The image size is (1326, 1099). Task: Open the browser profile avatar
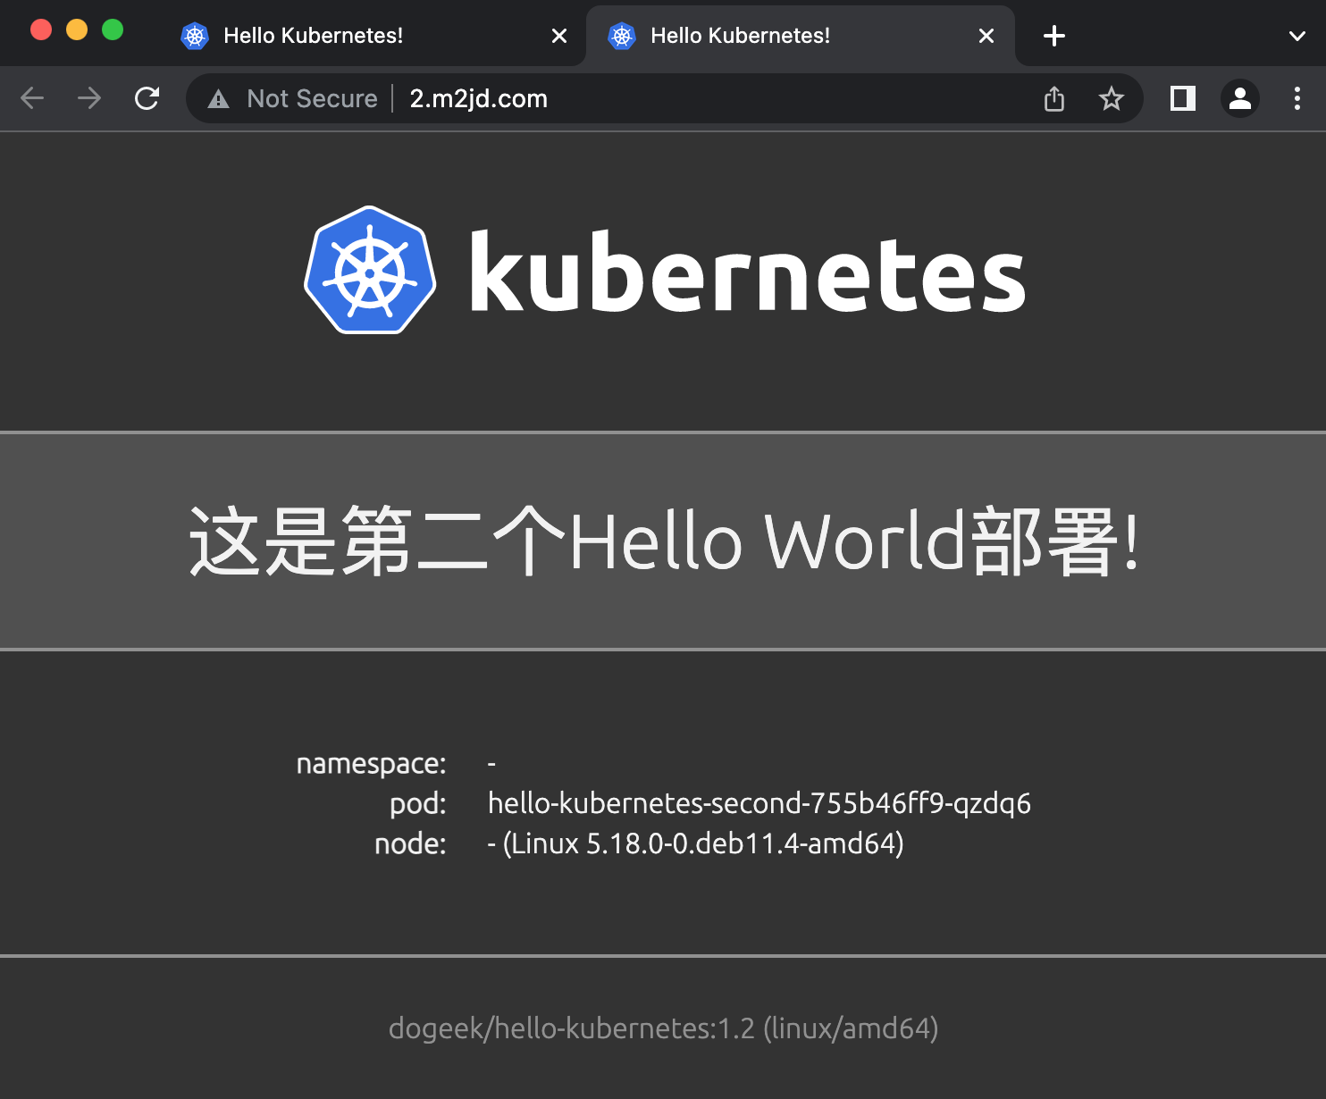click(x=1240, y=98)
